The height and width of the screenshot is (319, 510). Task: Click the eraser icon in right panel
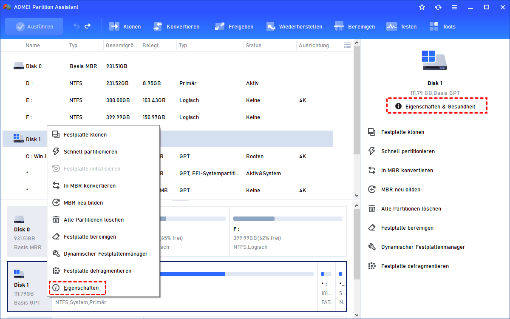(372, 228)
